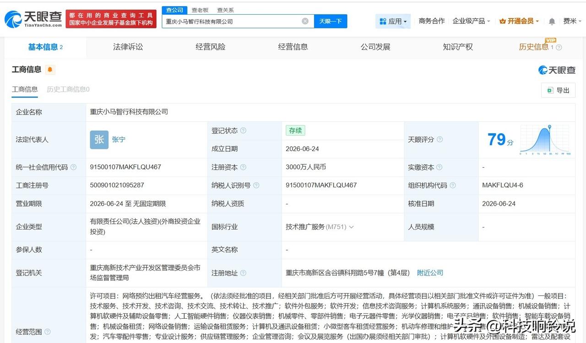The image size is (586, 343).
Task: Click the notification bell in header
Action: pyautogui.click(x=552, y=22)
